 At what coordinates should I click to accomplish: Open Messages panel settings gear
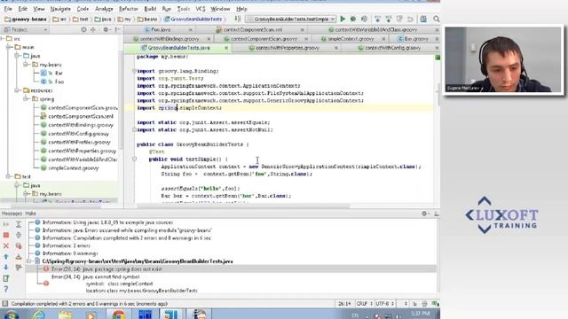(425, 214)
